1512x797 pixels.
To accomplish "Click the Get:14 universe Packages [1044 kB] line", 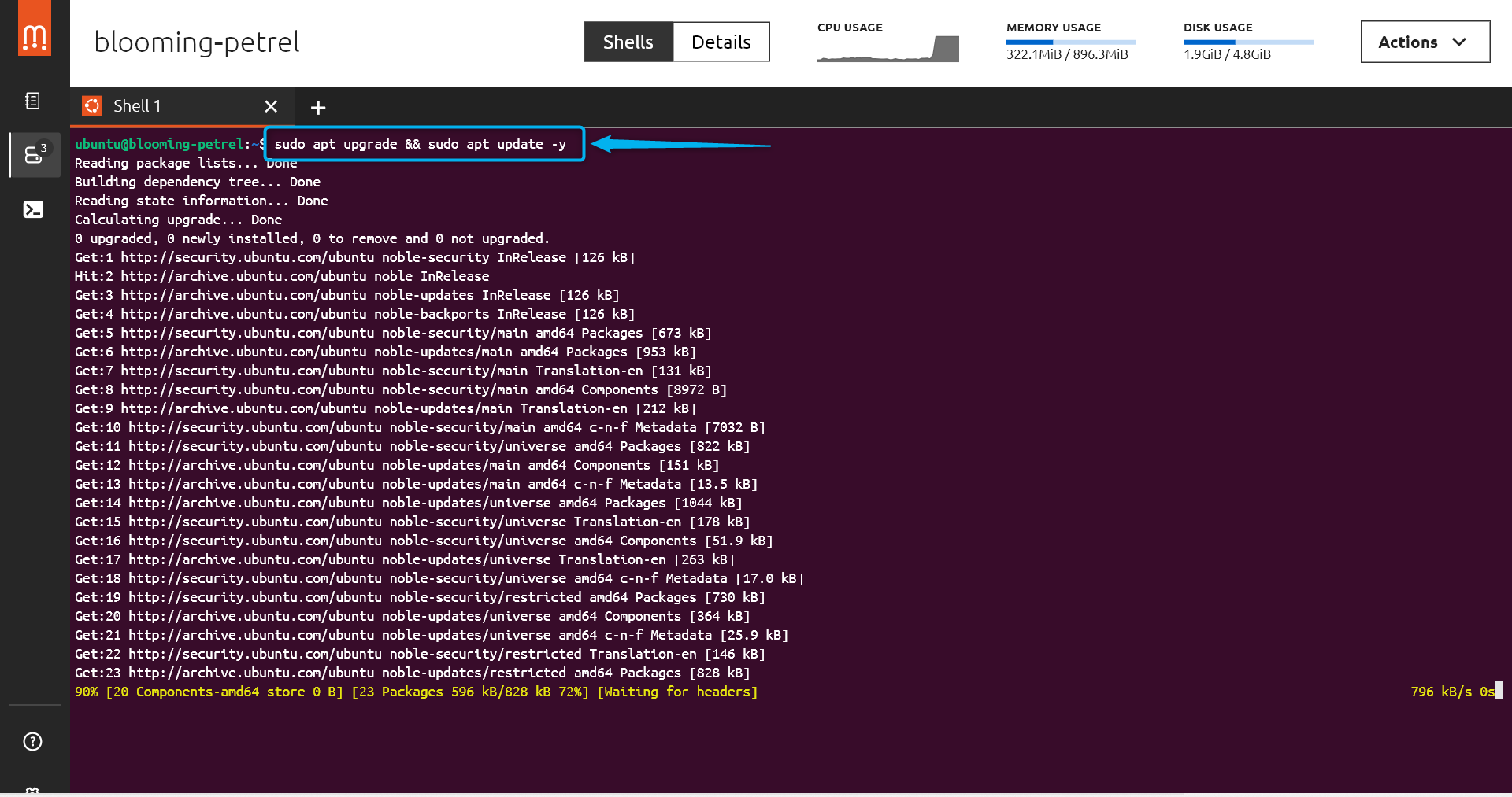I will (409, 503).
